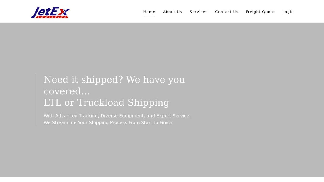
Task: Click the red LOGISTICS strip in the logo
Action: pyautogui.click(x=52, y=17)
